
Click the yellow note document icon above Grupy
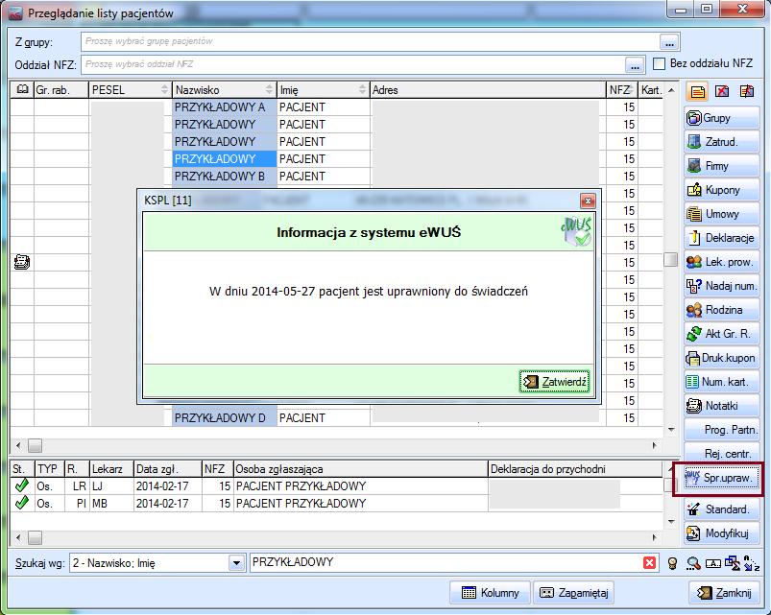pos(697,91)
